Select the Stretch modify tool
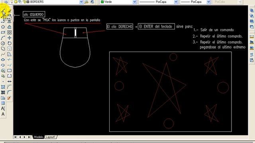Viewport: 255px width, 143px height. 10,54
